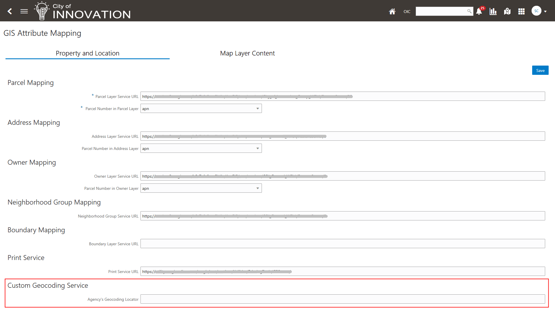Screen dimensions: 555x312
Task: Click the search magnifier icon
Action: tap(469, 11)
